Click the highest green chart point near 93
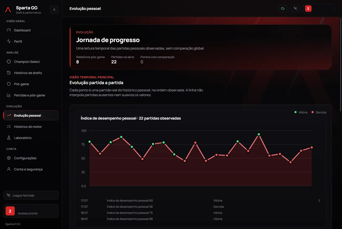Viewport: 342px width, 229px height. point(259,134)
